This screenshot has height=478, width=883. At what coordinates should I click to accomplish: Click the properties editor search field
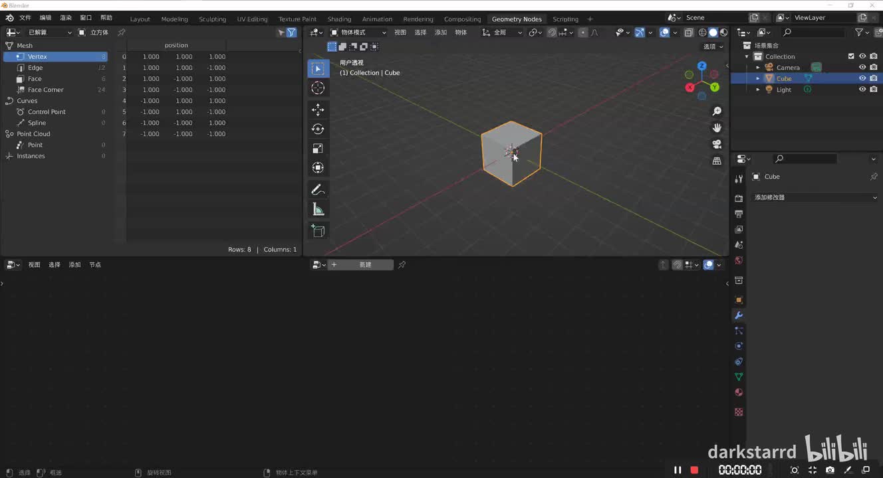click(805, 159)
